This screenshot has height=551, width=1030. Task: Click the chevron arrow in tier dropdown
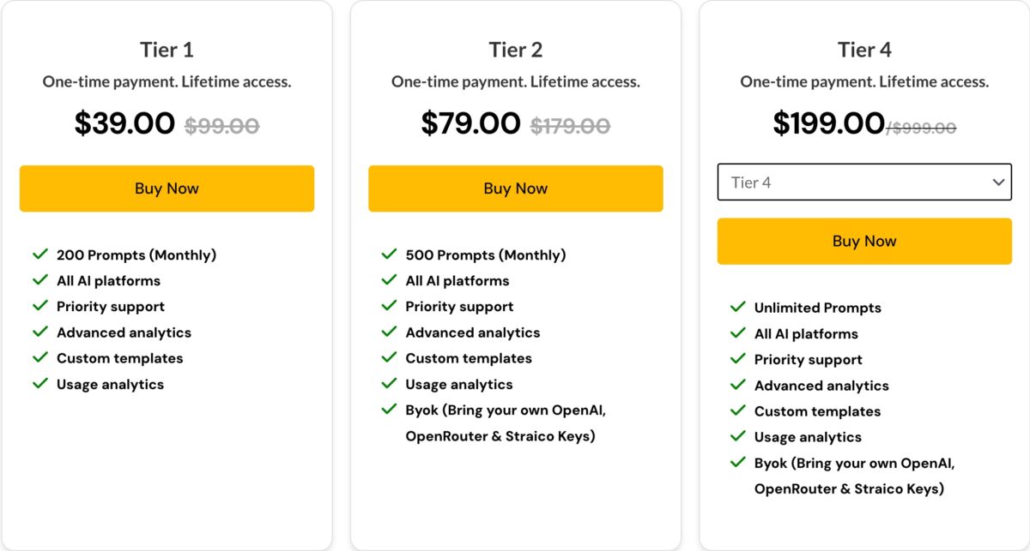[x=998, y=183]
